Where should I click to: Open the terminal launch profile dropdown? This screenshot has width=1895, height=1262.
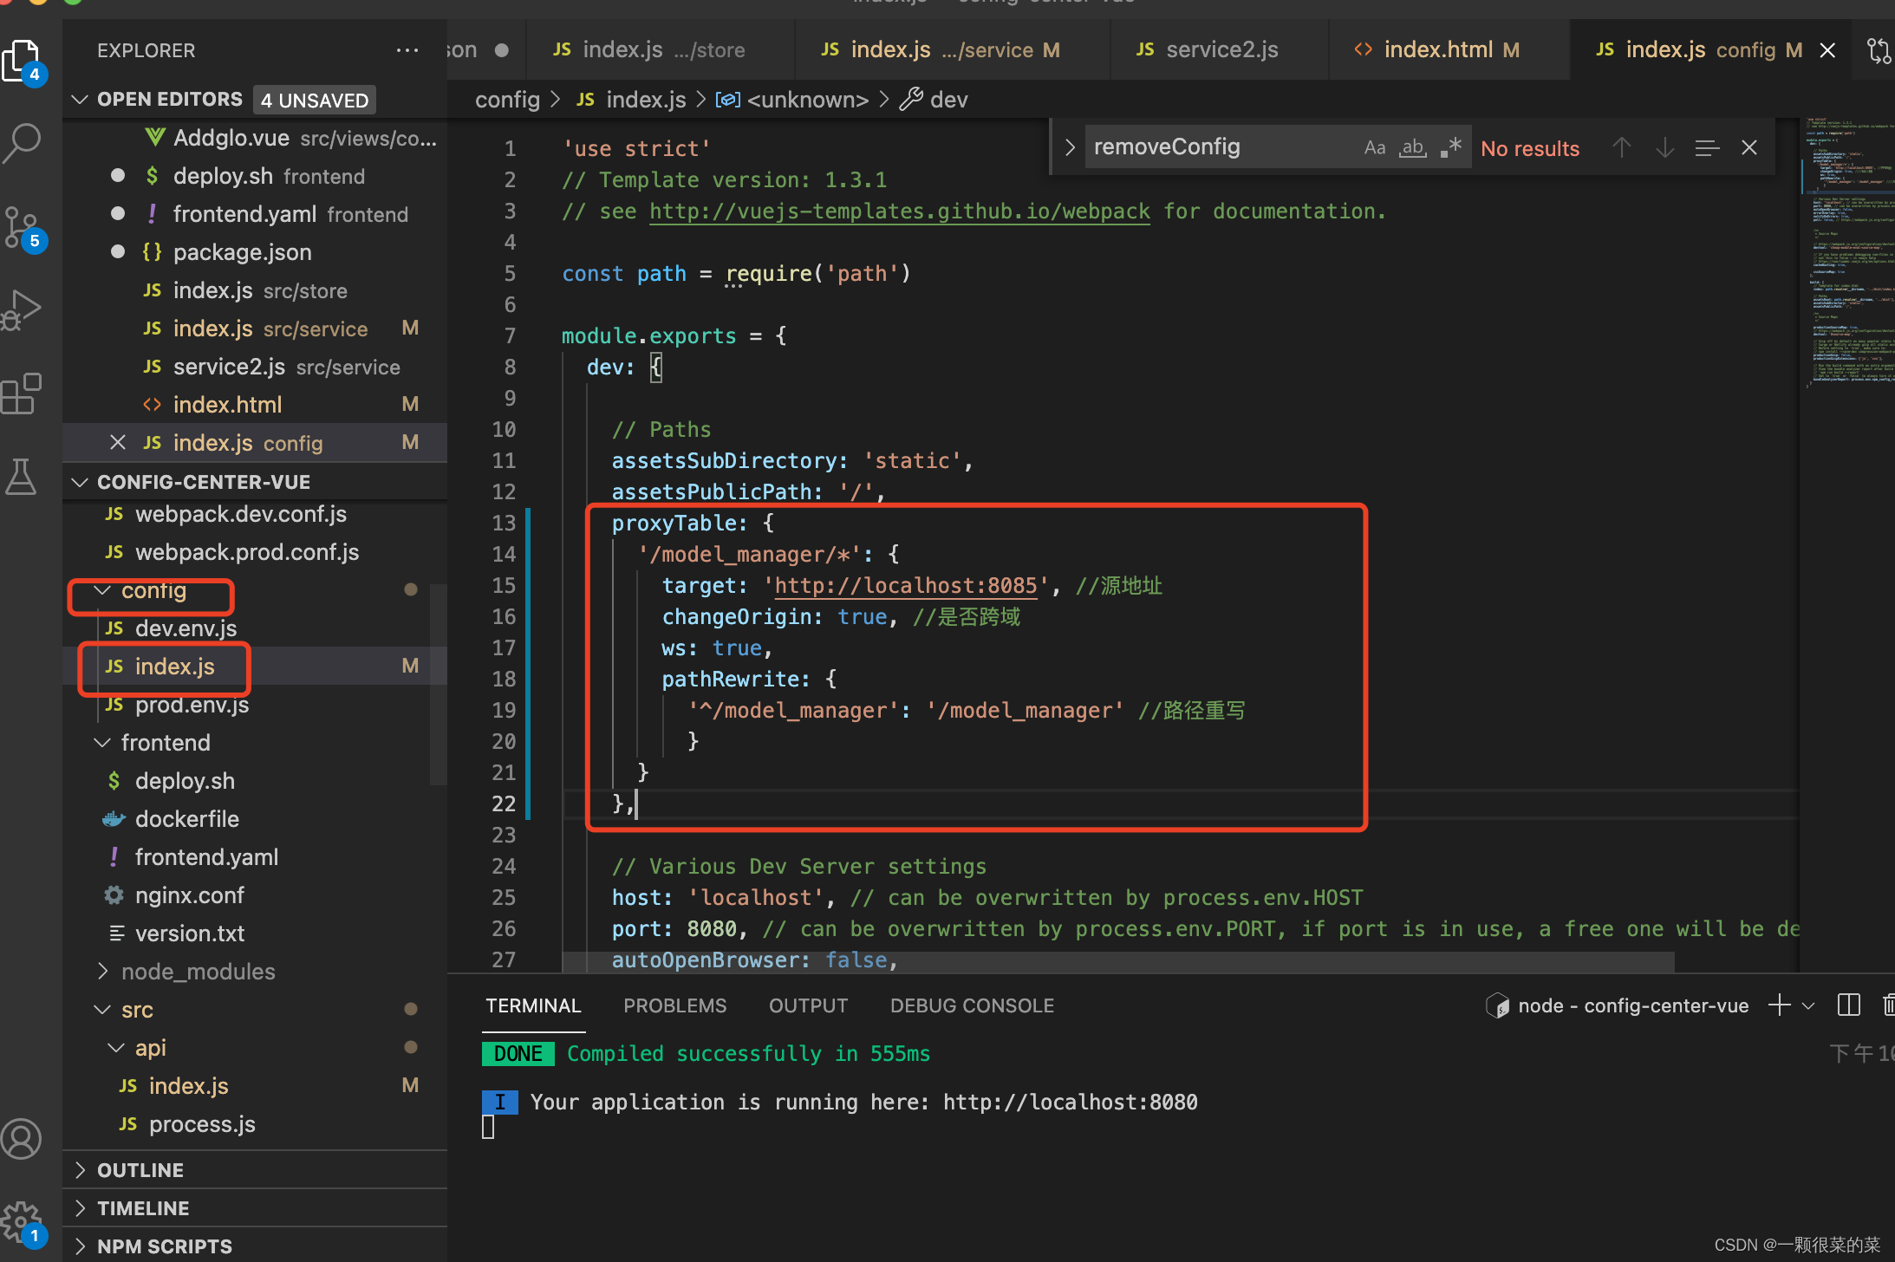coord(1808,1005)
